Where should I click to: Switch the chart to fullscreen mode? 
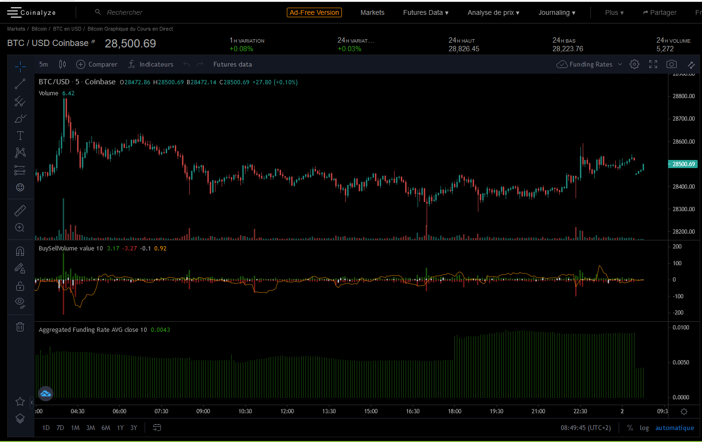pyautogui.click(x=653, y=64)
